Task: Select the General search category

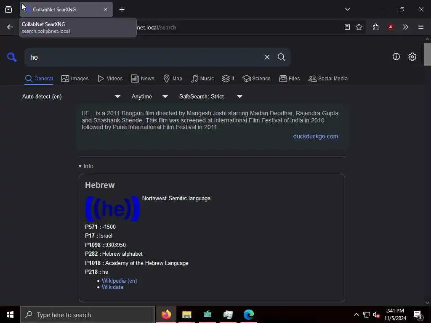Action: pos(39,79)
